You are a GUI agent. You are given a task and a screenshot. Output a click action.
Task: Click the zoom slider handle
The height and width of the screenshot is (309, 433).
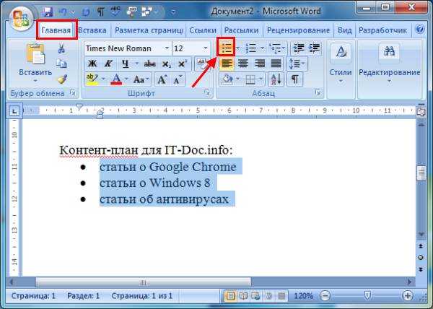[x=367, y=296]
